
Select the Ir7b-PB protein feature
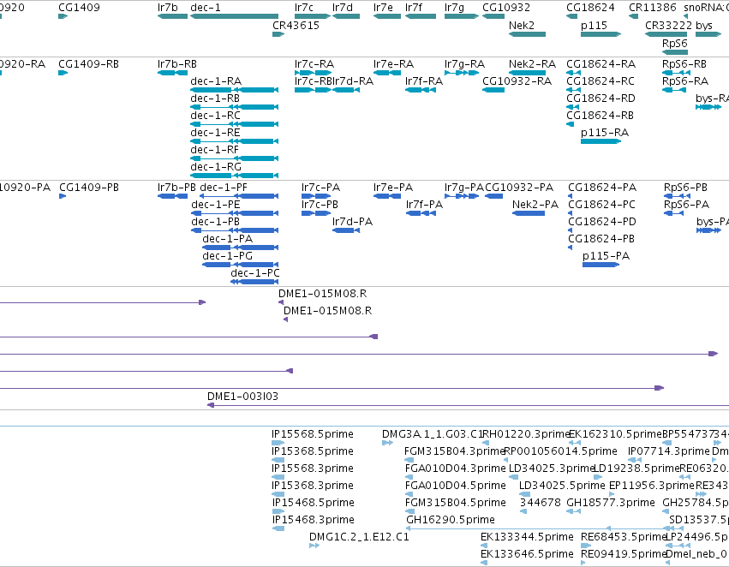click(x=172, y=196)
